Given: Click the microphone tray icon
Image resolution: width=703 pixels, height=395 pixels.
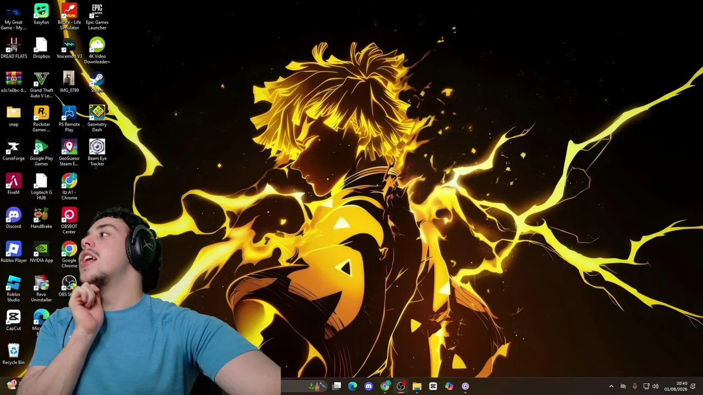Looking at the screenshot, I should 635,386.
